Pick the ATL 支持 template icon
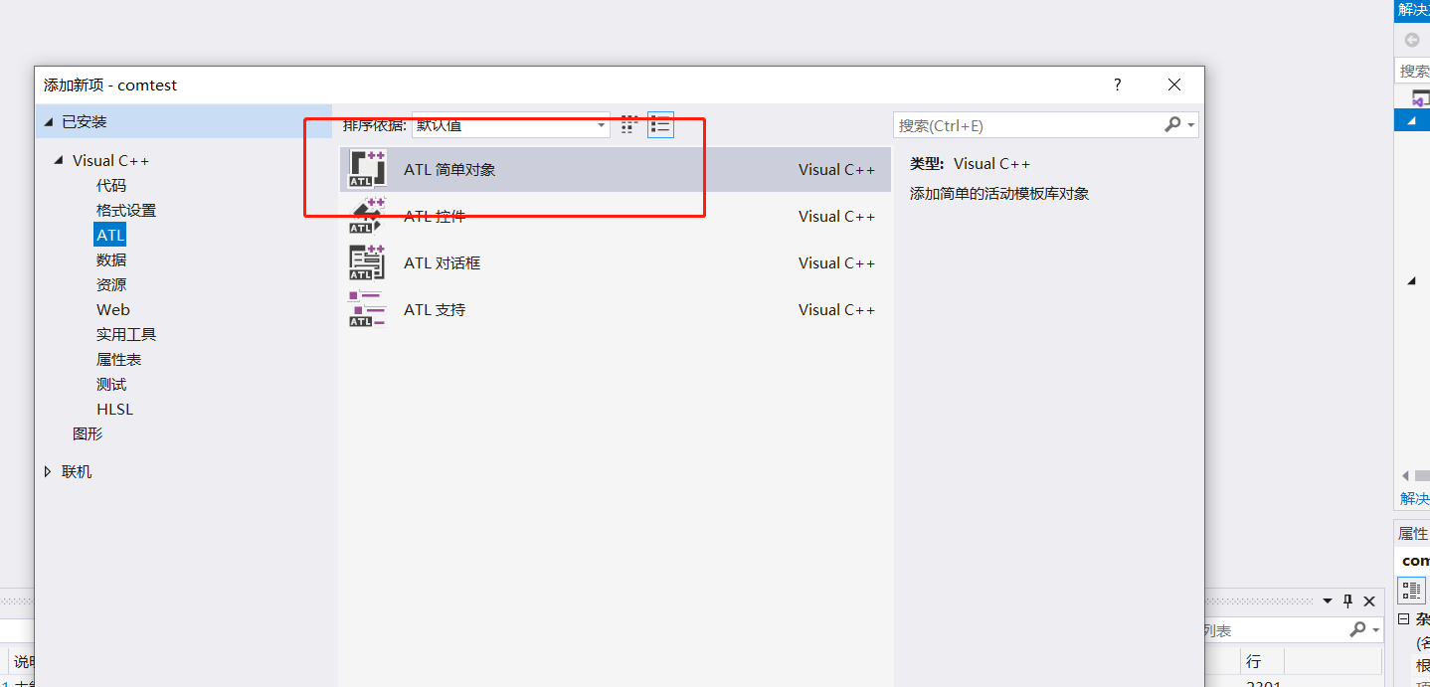This screenshot has height=687, width=1430. [367, 309]
